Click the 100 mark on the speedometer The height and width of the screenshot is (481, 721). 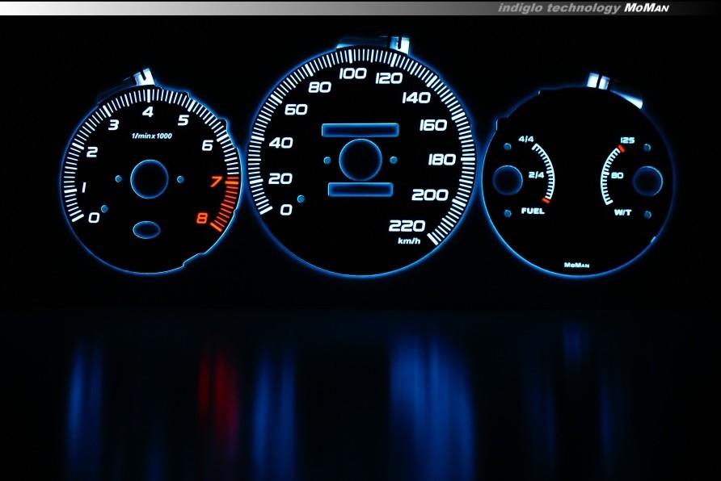[352, 74]
